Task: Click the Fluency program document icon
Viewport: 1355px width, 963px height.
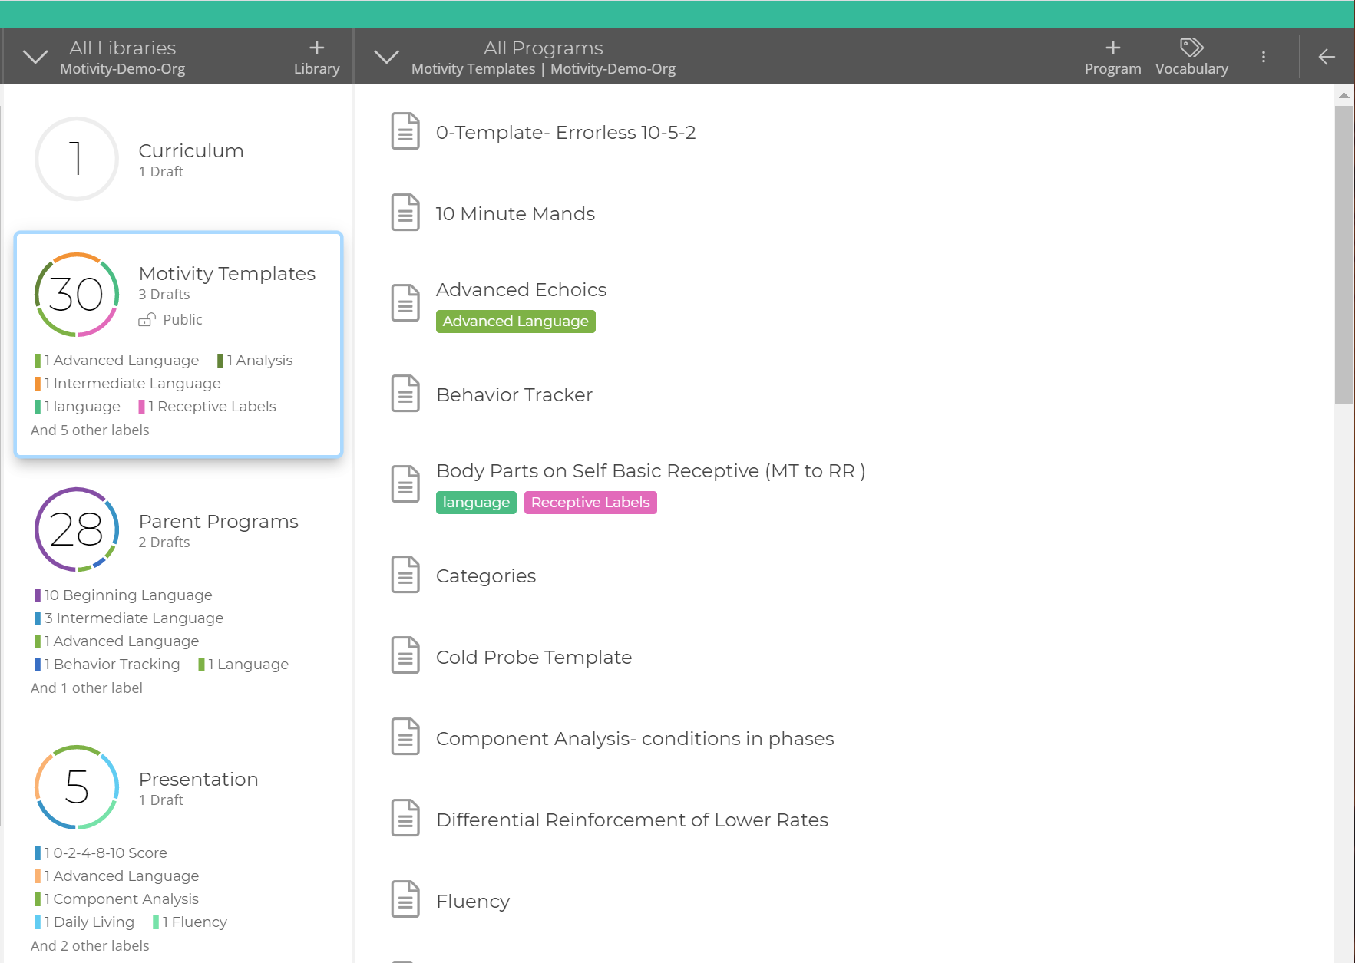Action: click(x=405, y=900)
